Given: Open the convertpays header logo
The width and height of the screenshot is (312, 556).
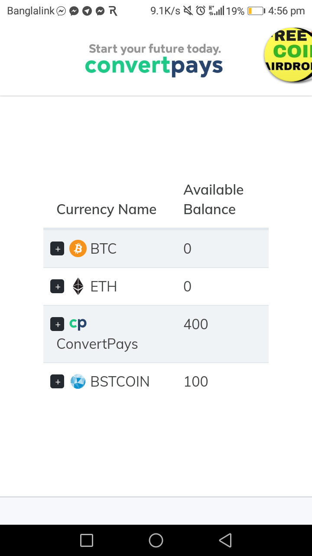Looking at the screenshot, I should (154, 61).
